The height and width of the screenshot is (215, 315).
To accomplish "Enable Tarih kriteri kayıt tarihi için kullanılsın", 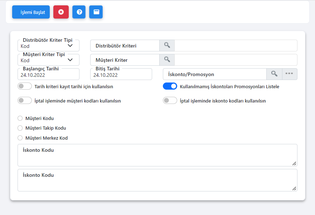I will (x=25, y=86).
